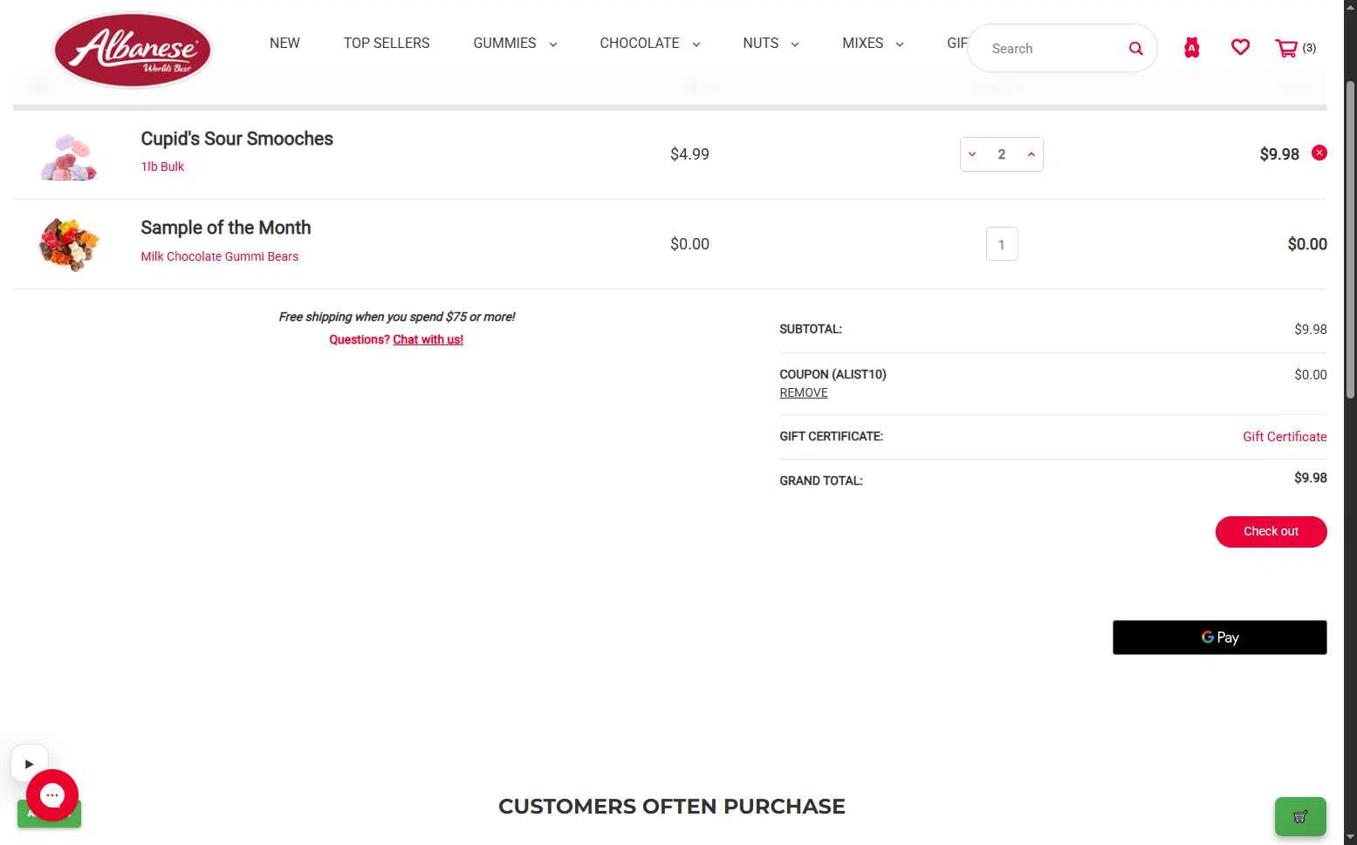Viewport: 1357px width, 845px height.
Task: Open the New menu item
Action: coord(284,43)
